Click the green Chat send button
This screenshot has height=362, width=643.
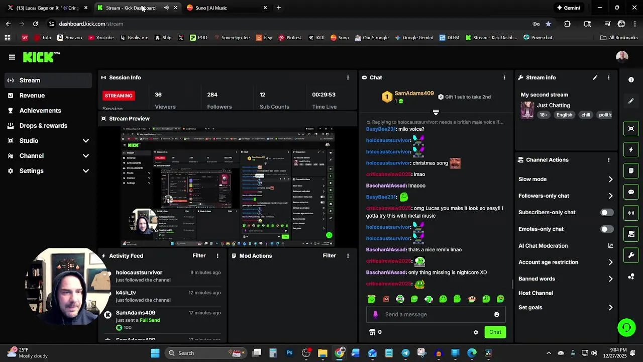[495, 332]
